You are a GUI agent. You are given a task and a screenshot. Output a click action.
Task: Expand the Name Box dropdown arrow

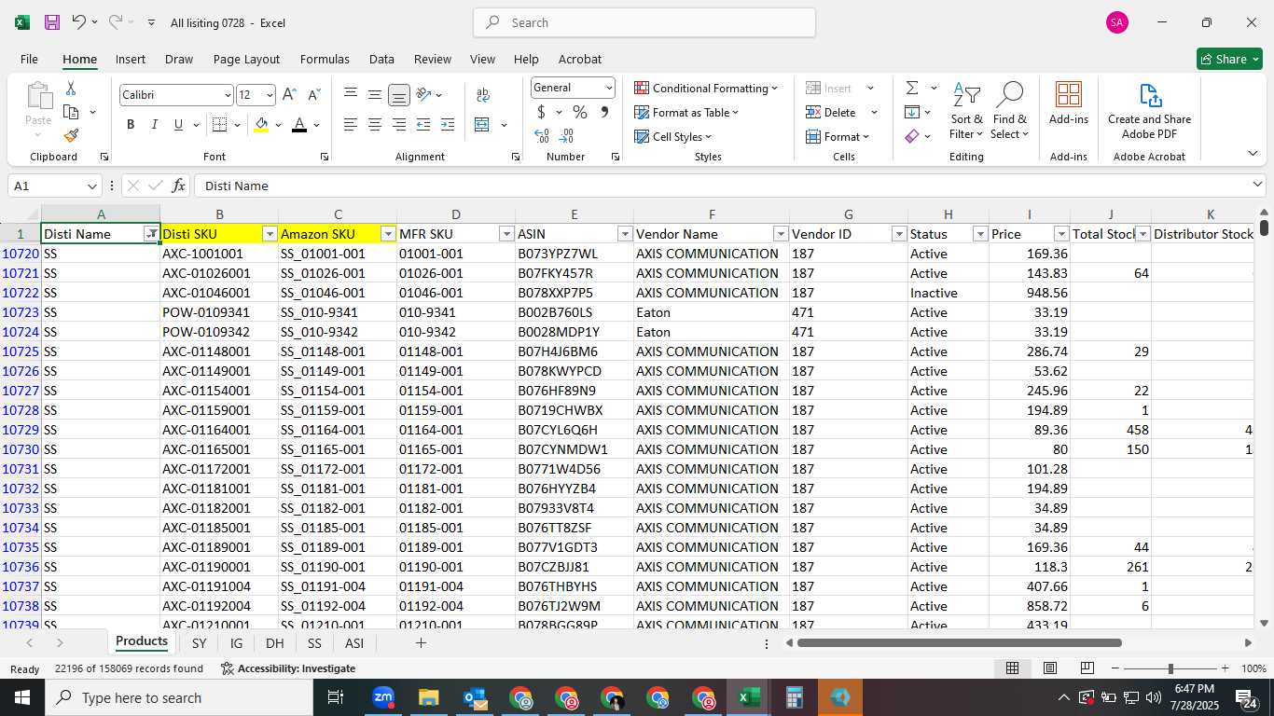pyautogui.click(x=91, y=186)
